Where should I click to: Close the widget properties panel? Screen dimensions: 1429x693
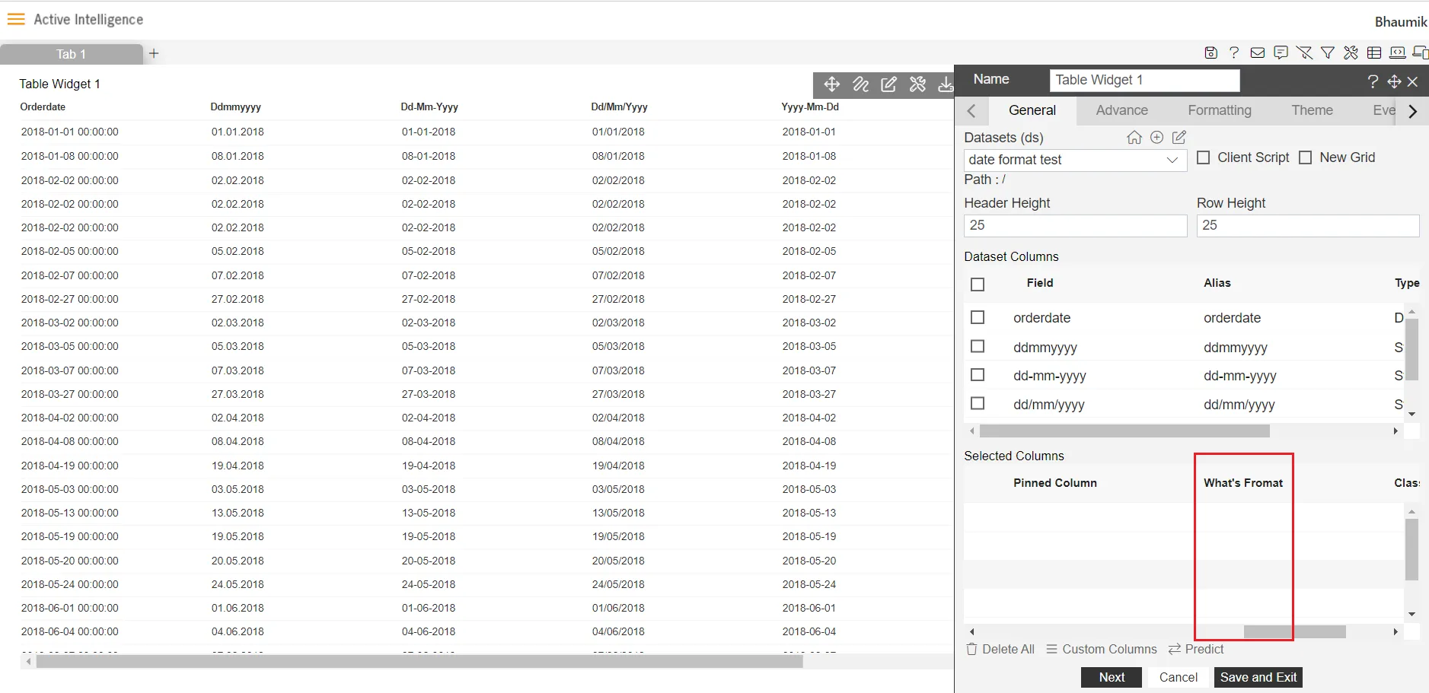tap(1413, 81)
